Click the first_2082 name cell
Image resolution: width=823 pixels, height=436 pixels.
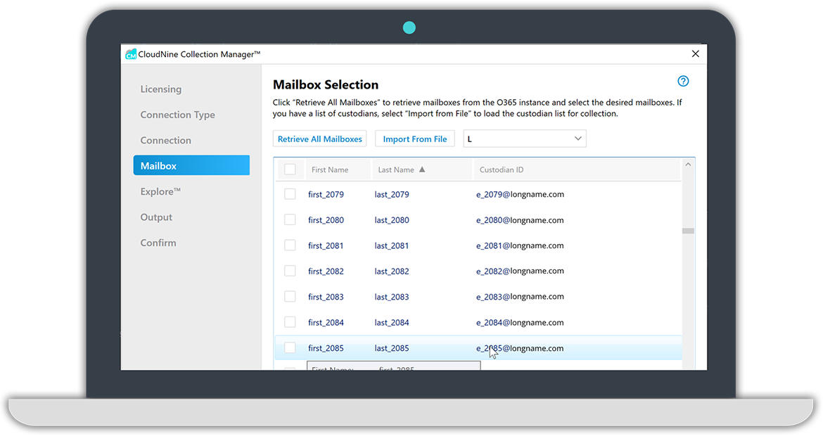click(326, 271)
